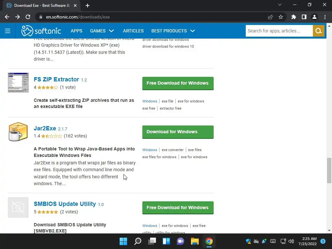The width and height of the screenshot is (332, 249).
Task: Click 'exe files for windows' tag text
Action: [159, 157]
